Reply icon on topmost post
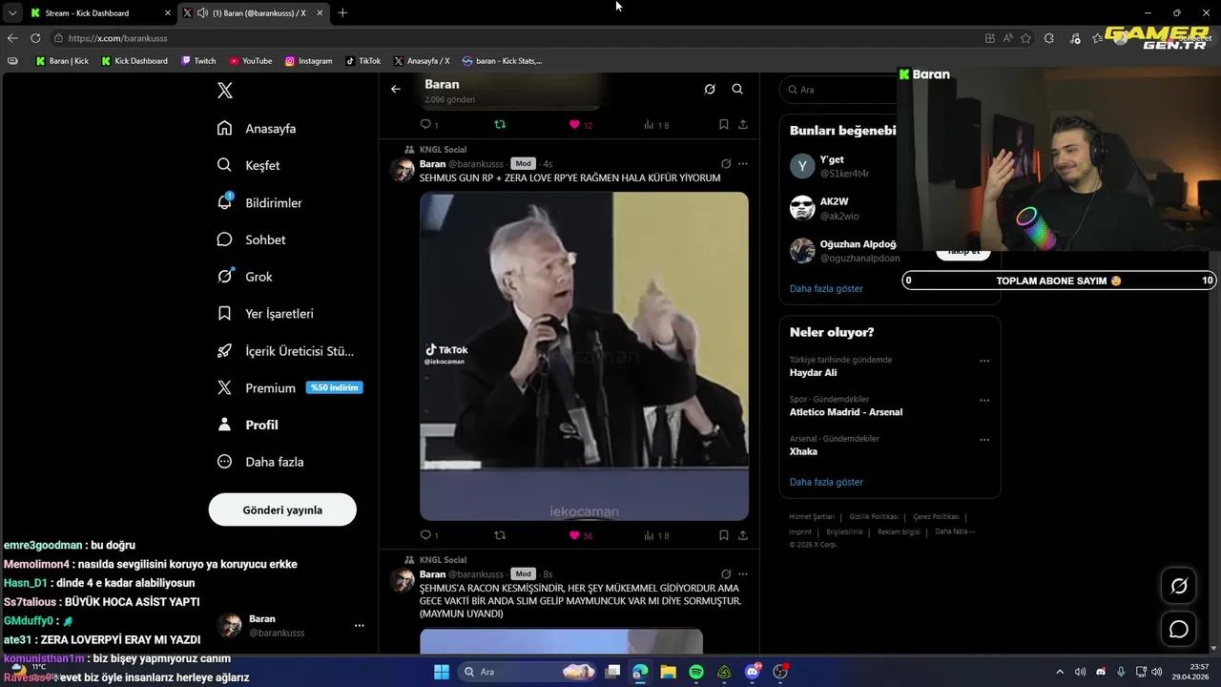This screenshot has height=687, width=1221. point(425,124)
